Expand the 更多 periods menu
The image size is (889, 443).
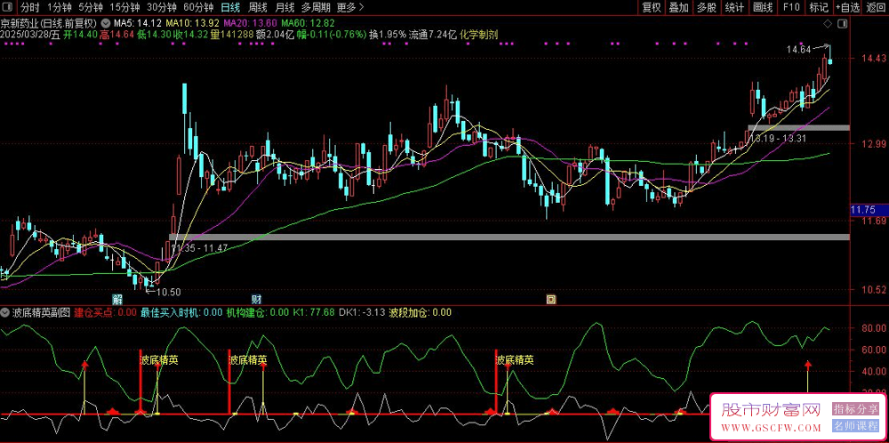[349, 7]
